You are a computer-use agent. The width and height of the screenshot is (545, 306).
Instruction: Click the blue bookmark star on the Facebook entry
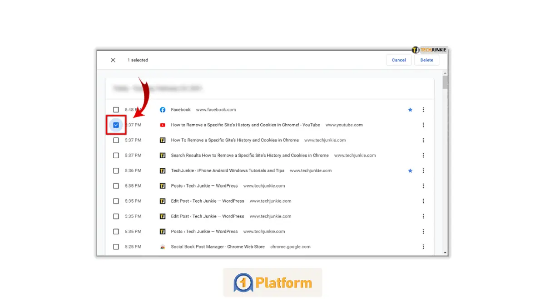point(410,109)
